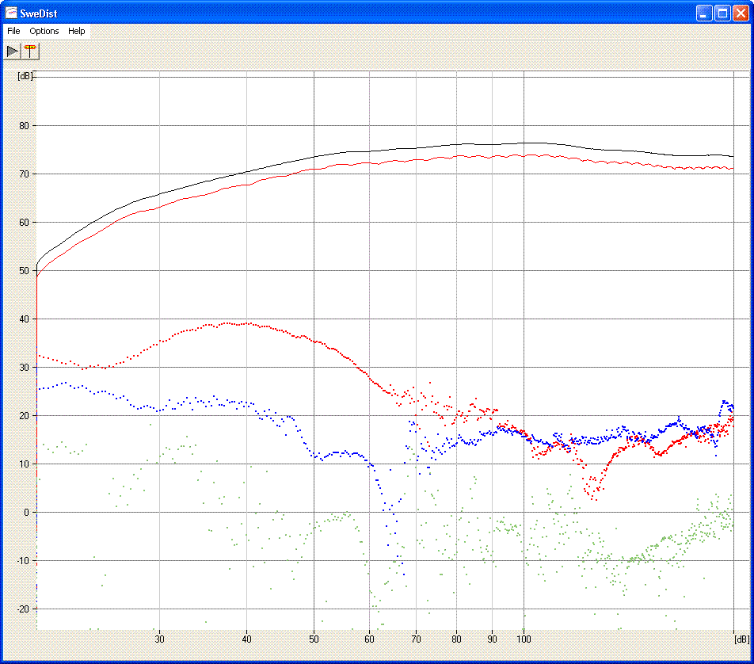Image resolution: width=754 pixels, height=664 pixels.
Task: Close the SweDist window
Action: coord(741,13)
